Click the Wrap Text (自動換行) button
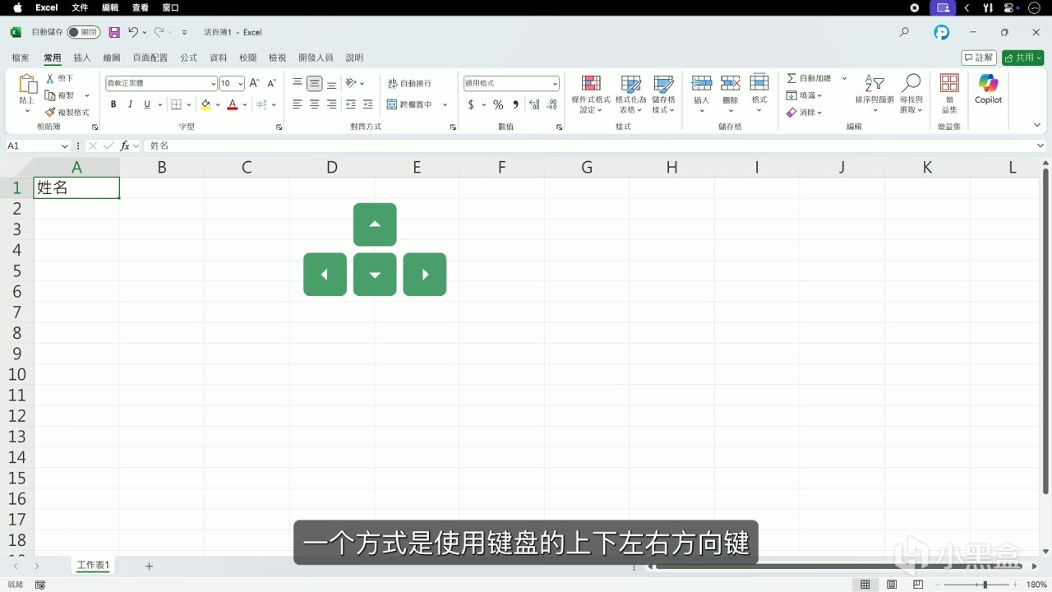The image size is (1052, 592). (x=409, y=83)
